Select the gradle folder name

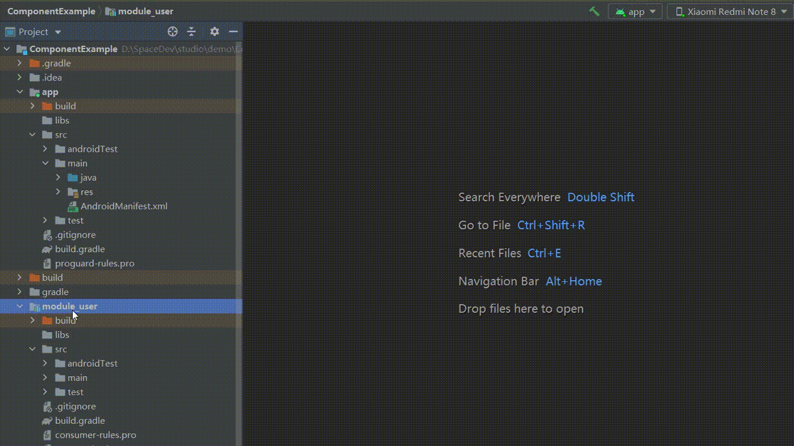tap(55, 292)
